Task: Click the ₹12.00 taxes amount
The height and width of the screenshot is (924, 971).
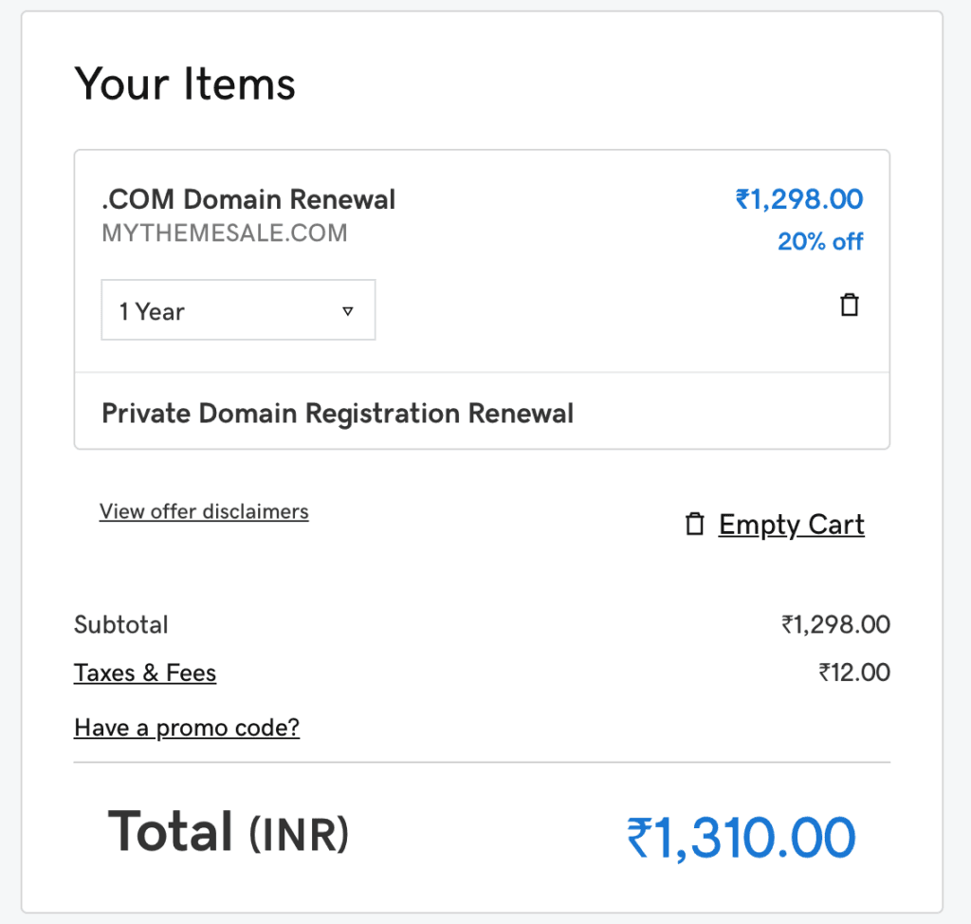Action: click(854, 674)
